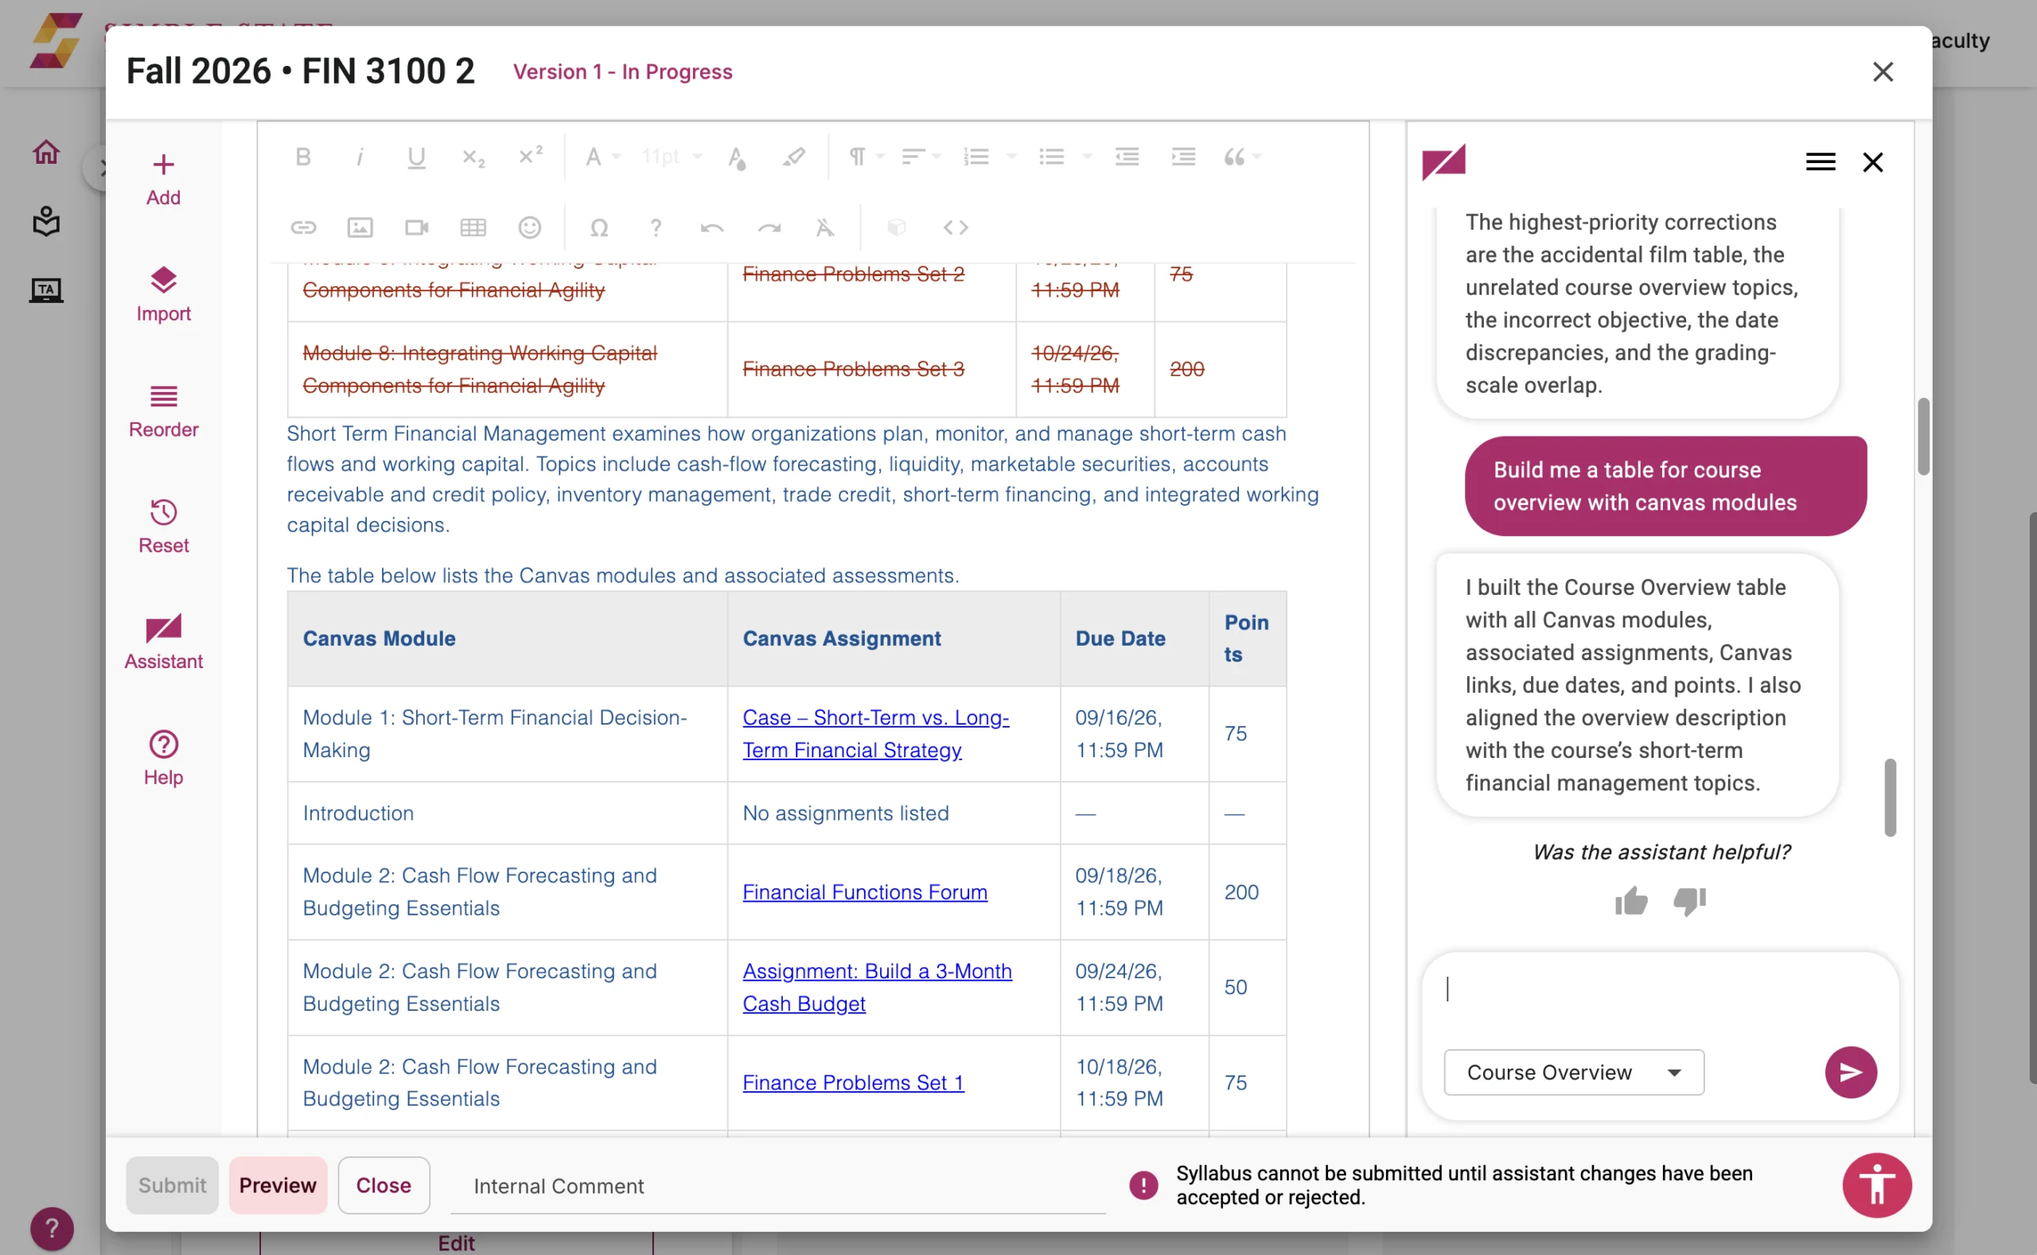Viewport: 2037px width, 1255px height.
Task: Open the Finance Problems Set 1 link
Action: click(853, 1083)
